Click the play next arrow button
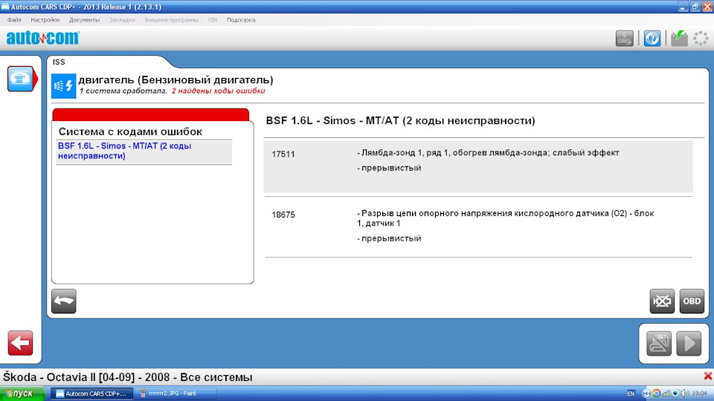Image resolution: width=714 pixels, height=401 pixels. click(689, 343)
